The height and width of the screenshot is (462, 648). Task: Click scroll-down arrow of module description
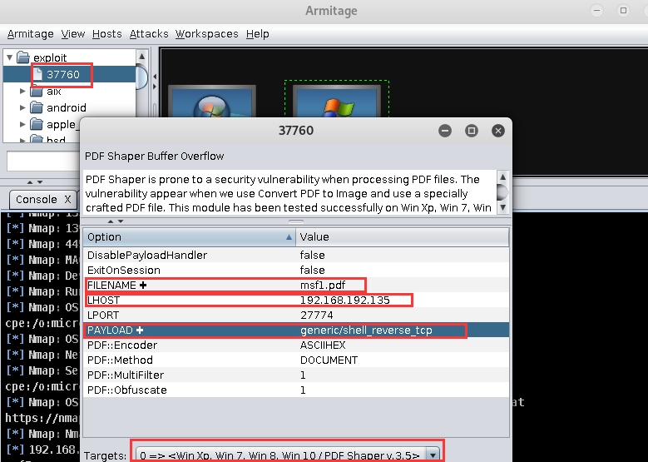[503, 207]
